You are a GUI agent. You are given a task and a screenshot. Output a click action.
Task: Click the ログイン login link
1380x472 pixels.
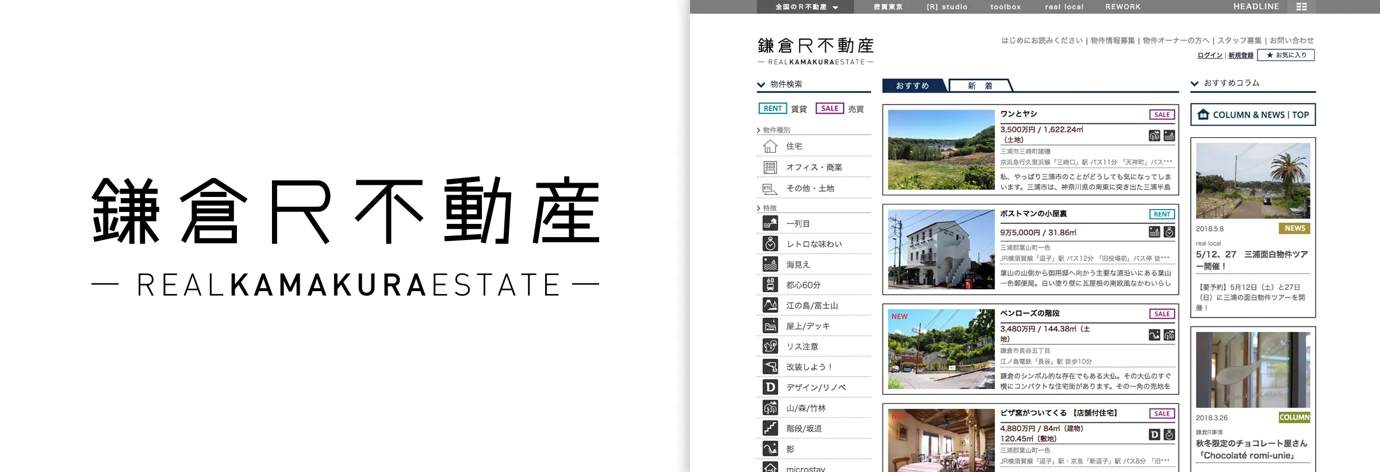pos(1210,55)
